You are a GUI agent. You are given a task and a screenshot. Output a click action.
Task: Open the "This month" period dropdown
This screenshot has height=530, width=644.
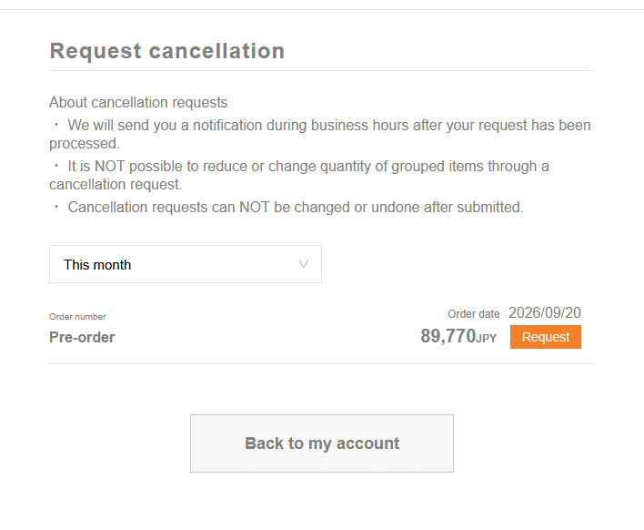click(x=186, y=264)
